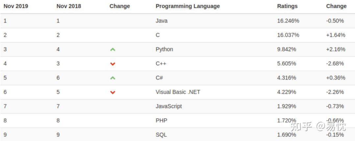Screen dimensions: 355x141
Task: Click C#'s 4.316% rating value
Action: (x=287, y=78)
